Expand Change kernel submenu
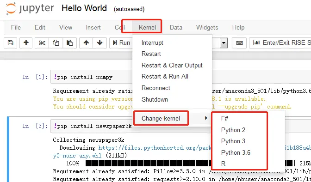Screen dimensions: 311x182 pyautogui.click(x=172, y=118)
